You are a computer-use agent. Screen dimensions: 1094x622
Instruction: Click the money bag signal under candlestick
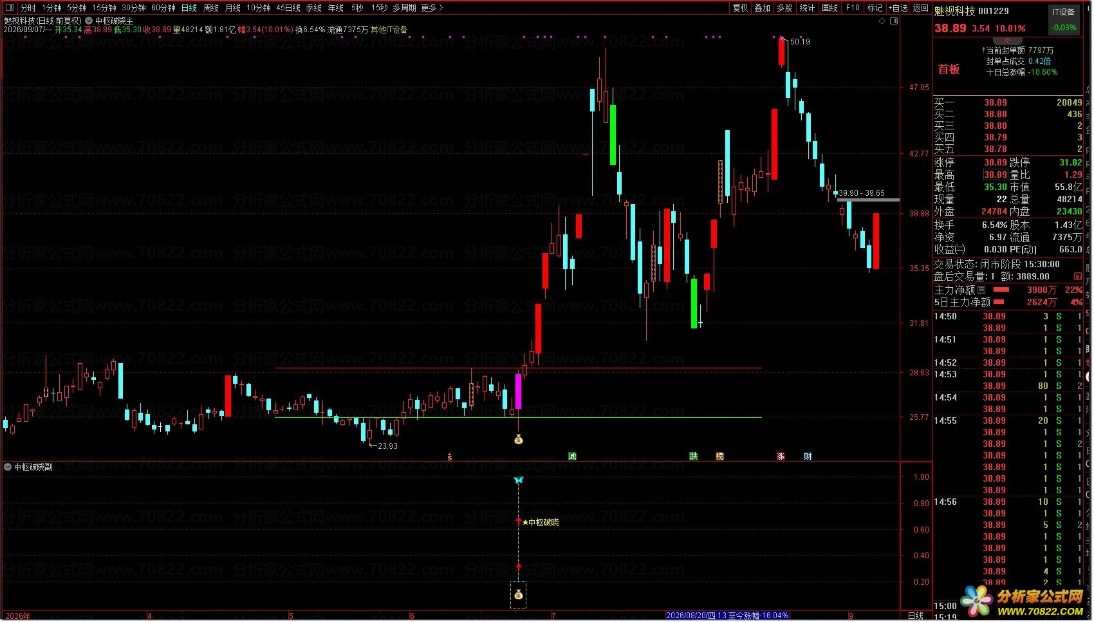click(519, 440)
